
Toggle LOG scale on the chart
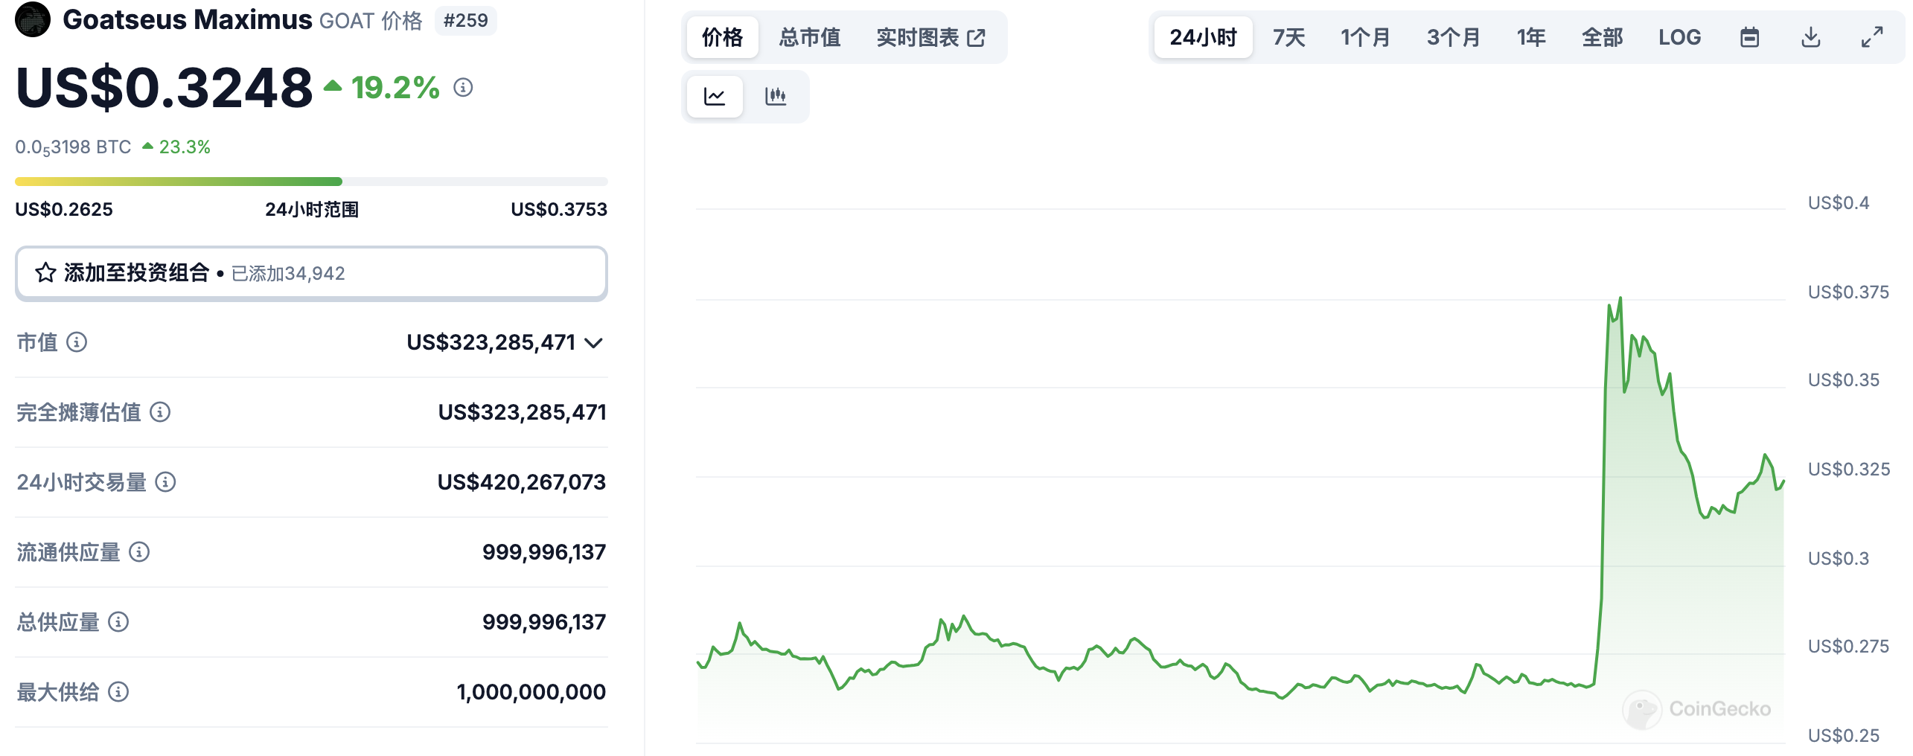pyautogui.click(x=1679, y=37)
